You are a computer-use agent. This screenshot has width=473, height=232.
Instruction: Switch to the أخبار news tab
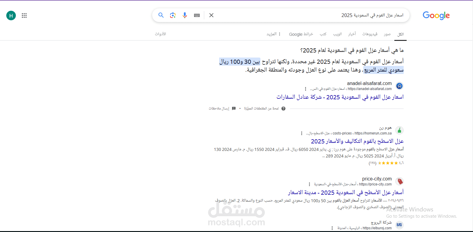pos(352,34)
